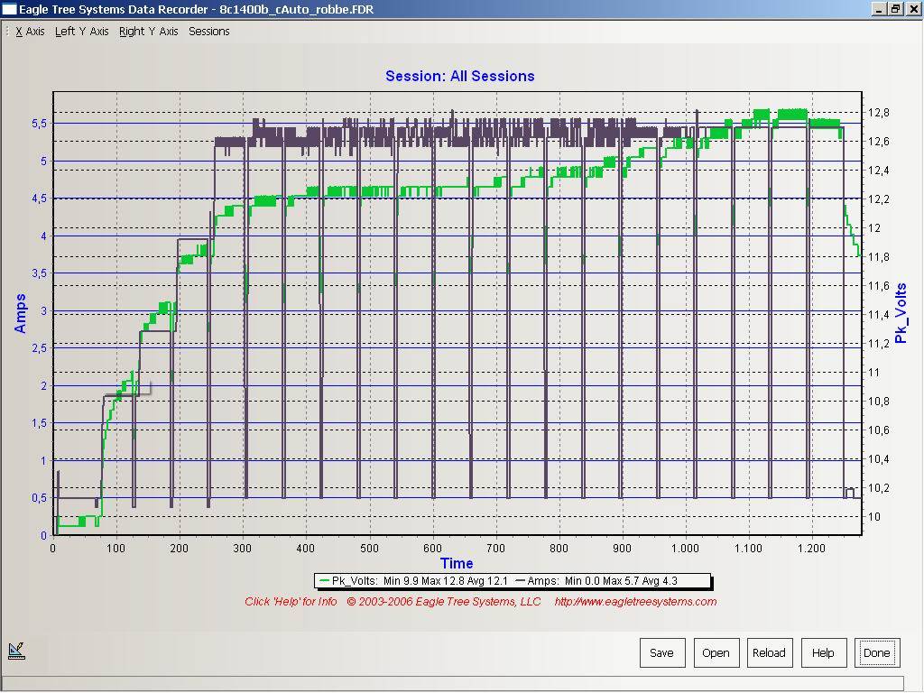Click the Amps left axis label
The image size is (924, 693).
click(20, 313)
